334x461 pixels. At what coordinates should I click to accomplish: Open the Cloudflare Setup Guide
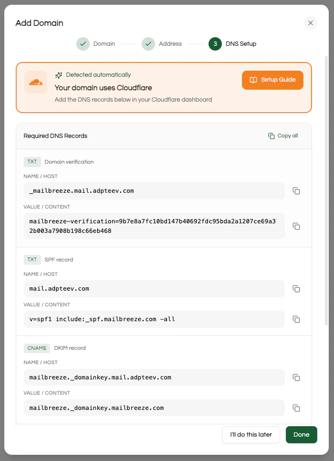click(272, 80)
